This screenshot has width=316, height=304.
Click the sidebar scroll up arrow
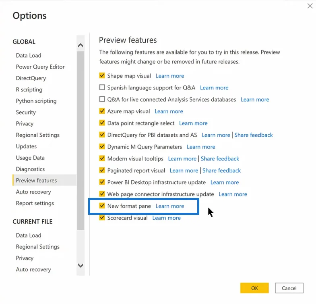point(81,45)
